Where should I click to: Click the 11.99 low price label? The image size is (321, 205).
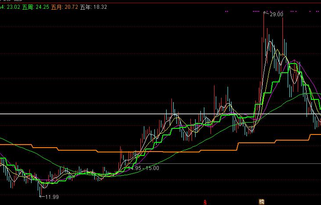(52, 197)
